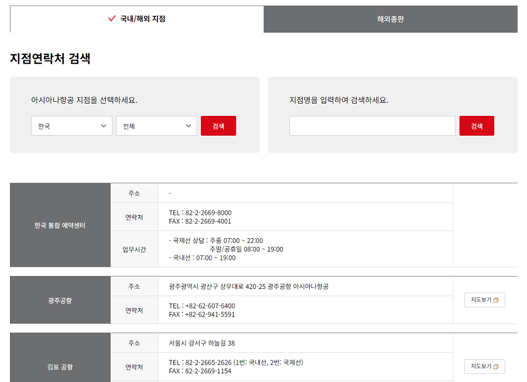This screenshot has height=382, width=527.
Task: Open 지도보기 for 김포 공항
Action: pyautogui.click(x=484, y=366)
